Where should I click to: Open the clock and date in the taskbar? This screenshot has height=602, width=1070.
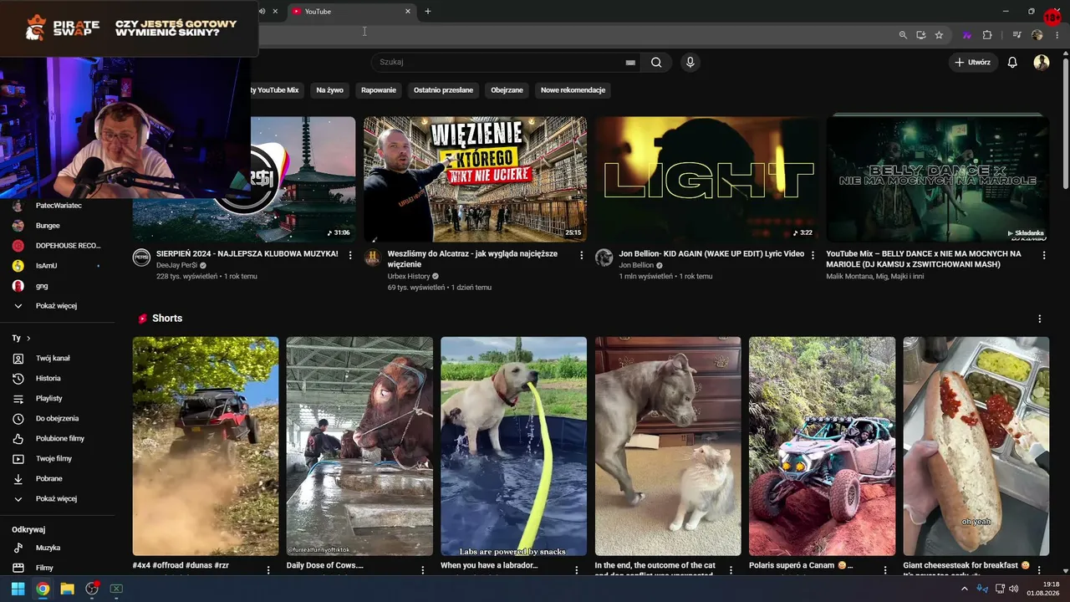[x=1043, y=589]
